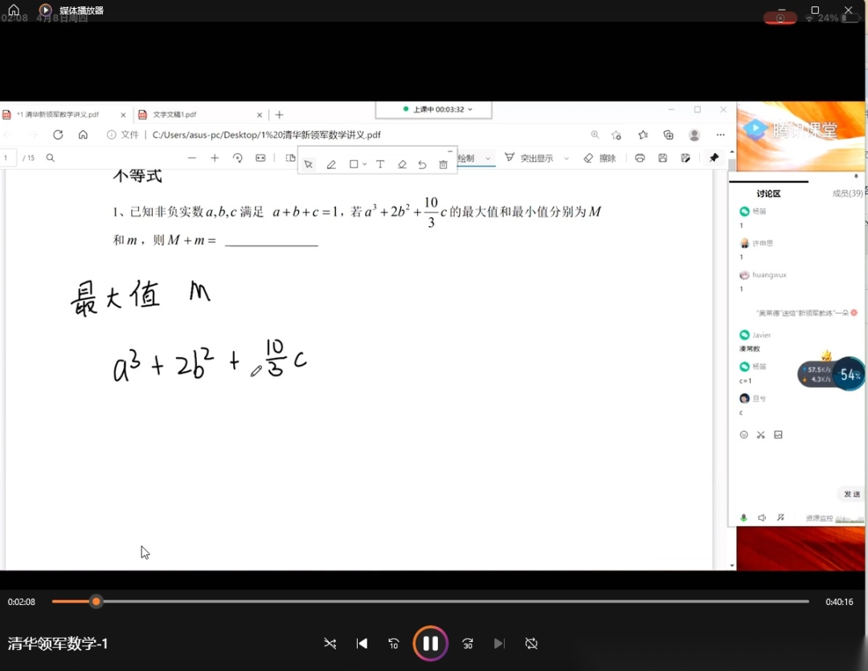Expand the 上课中 class status dropdown
The image size is (868, 671).
pos(470,109)
